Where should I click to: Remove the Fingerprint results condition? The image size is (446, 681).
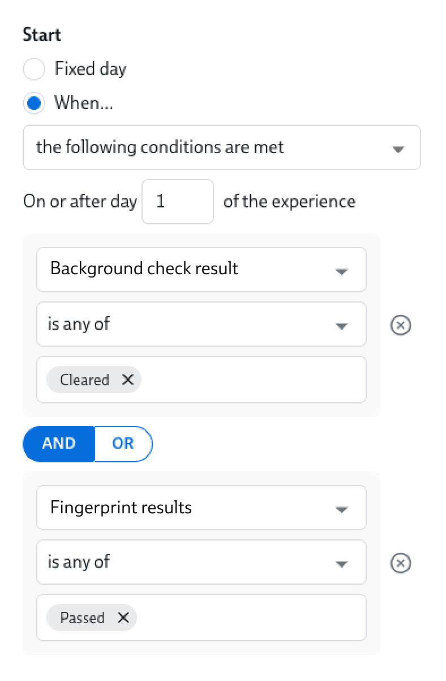(x=401, y=563)
